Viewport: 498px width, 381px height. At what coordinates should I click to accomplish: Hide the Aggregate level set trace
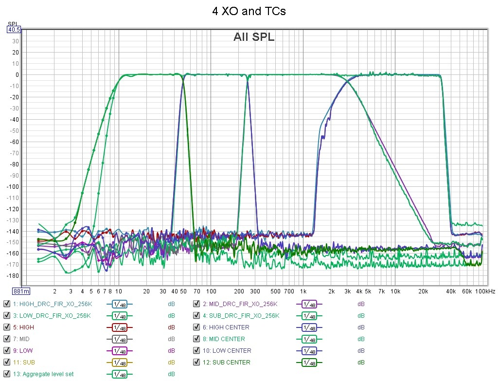7,374
